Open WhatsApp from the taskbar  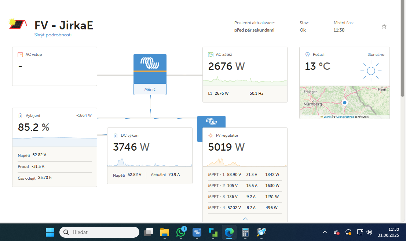pyautogui.click(x=181, y=232)
